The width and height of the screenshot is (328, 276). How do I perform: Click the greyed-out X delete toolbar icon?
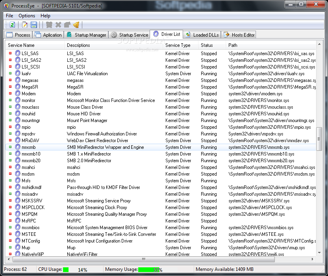click(58, 25)
